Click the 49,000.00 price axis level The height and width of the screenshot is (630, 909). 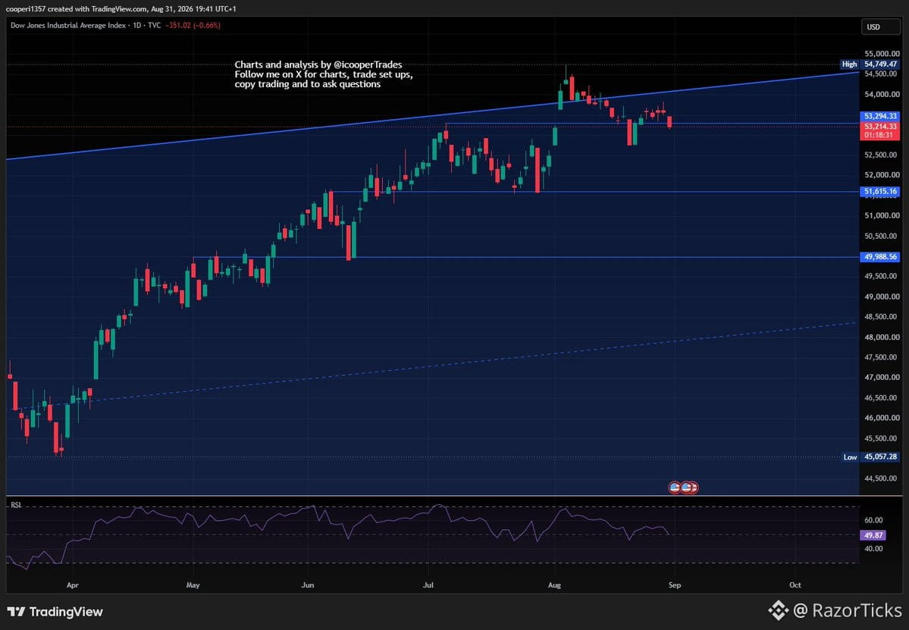(882, 296)
